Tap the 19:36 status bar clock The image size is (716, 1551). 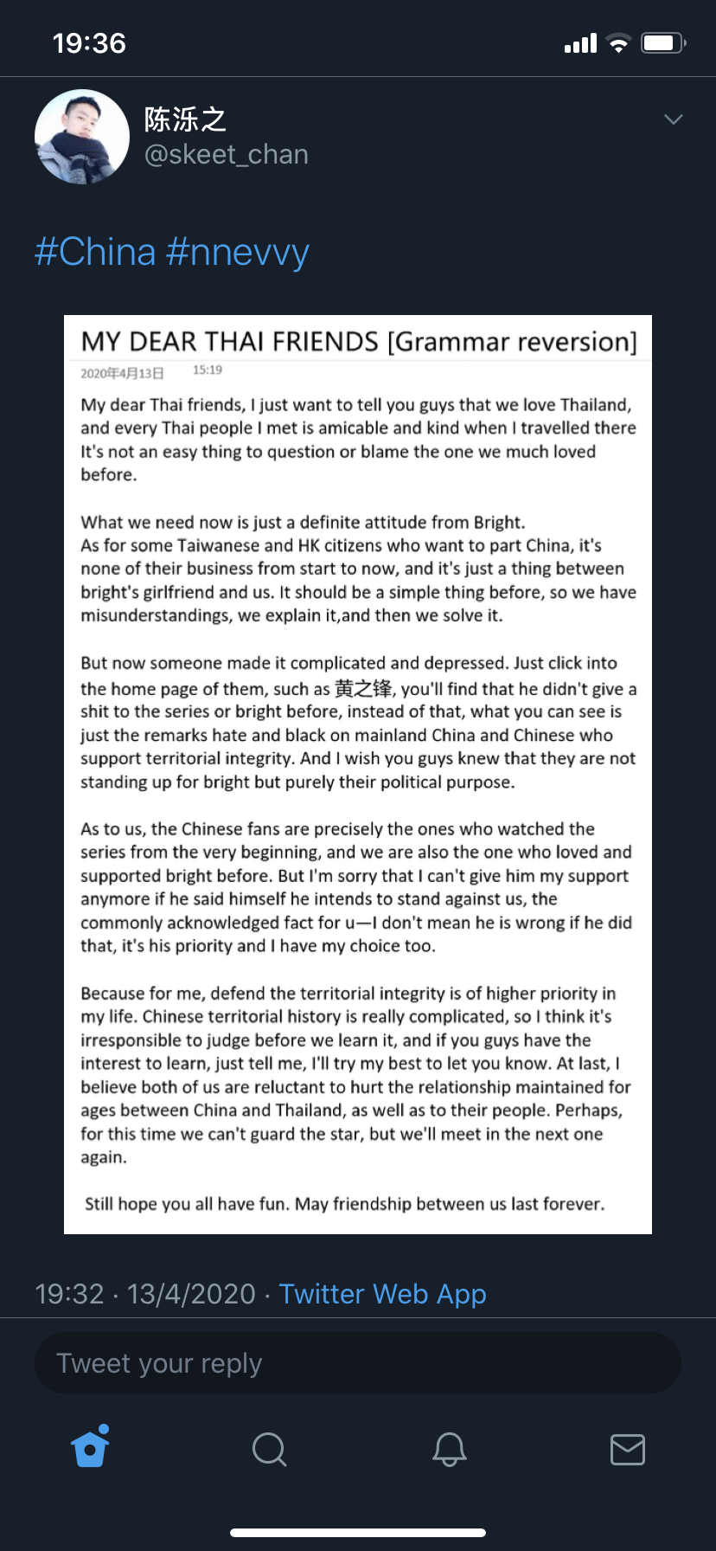point(89,43)
